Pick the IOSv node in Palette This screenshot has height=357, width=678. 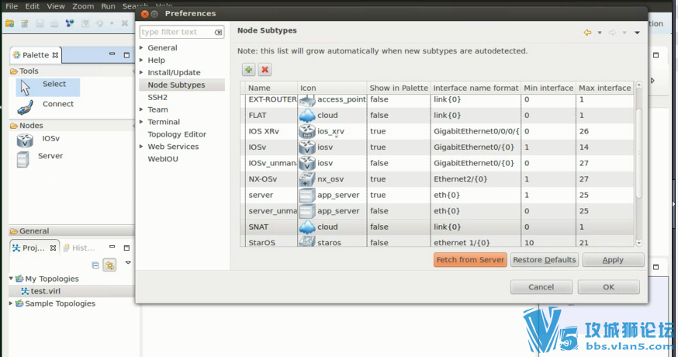(x=39, y=140)
